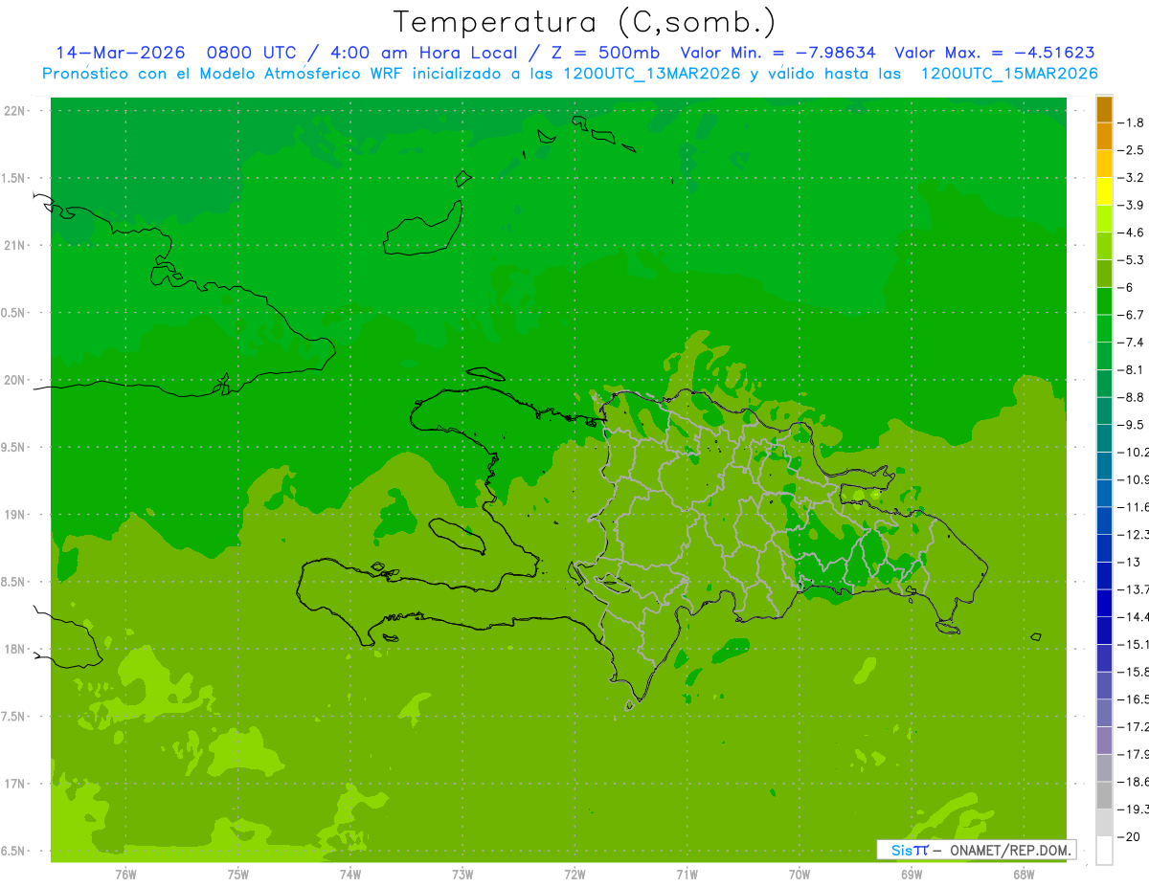1149x887 pixels.
Task: Click the '74W' longitude label
Action: tap(349, 874)
